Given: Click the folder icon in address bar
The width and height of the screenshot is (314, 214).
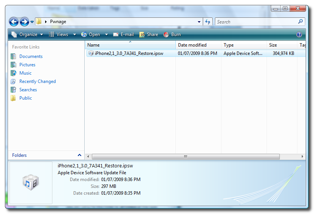Looking at the screenshot, I should 39,21.
